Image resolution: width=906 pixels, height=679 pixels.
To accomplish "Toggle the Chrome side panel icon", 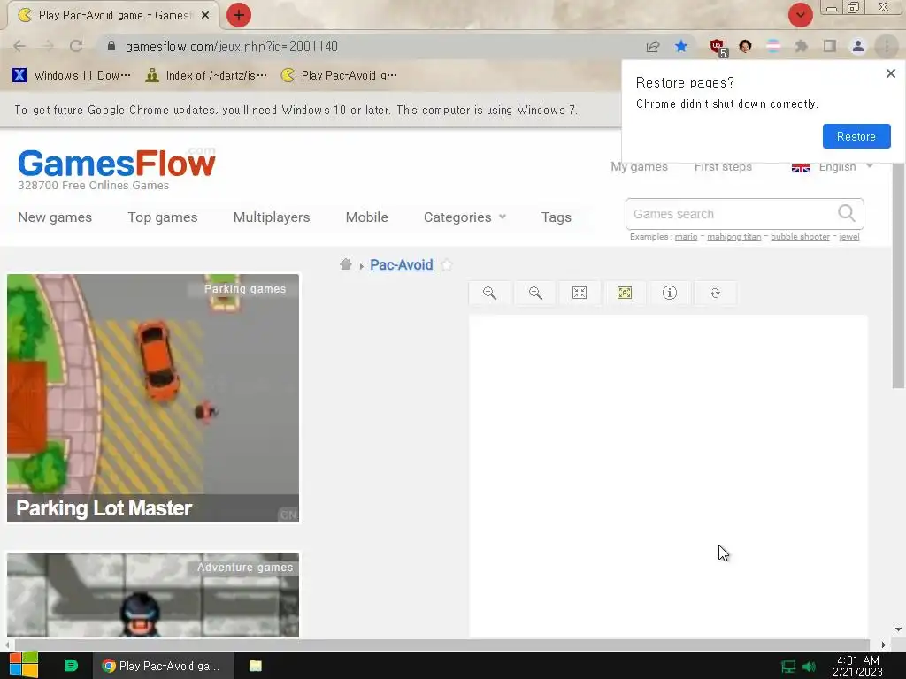I will [830, 46].
